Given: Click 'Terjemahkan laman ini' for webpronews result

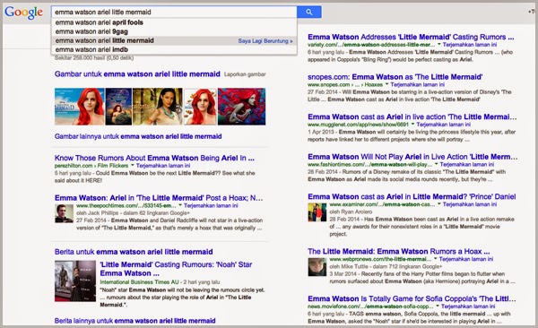Looking at the screenshot, I should point(466,259).
